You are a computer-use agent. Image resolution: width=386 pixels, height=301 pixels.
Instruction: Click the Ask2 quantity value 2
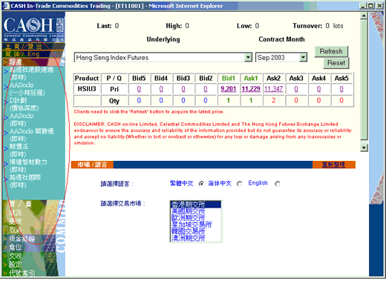(x=273, y=101)
